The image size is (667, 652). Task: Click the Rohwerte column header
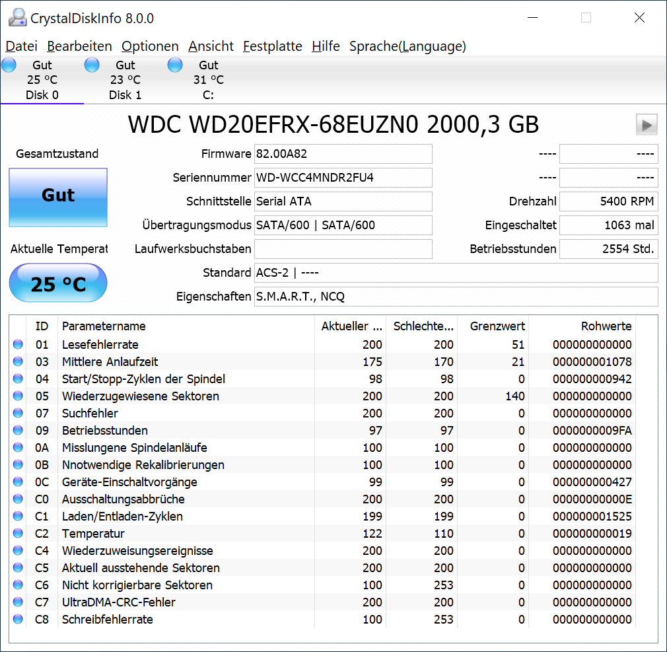point(582,326)
